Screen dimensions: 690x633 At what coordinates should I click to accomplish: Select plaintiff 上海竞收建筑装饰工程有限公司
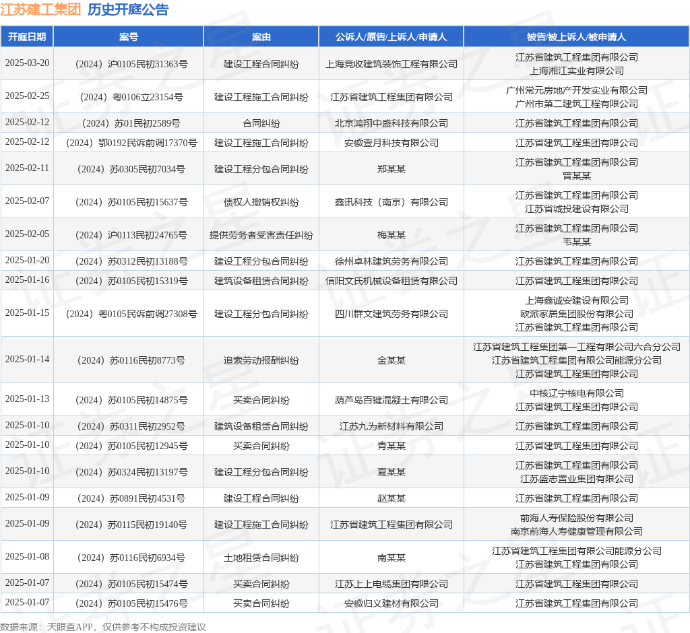click(391, 64)
